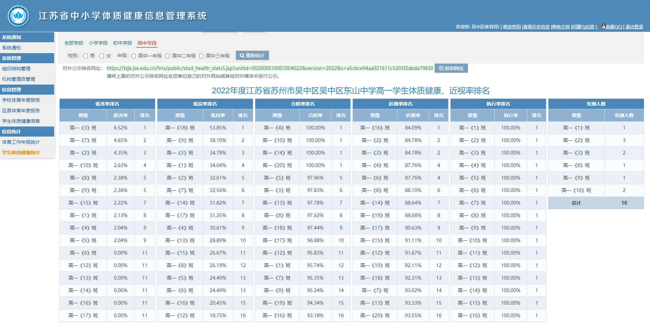Click the 执行率 column header

pyautogui.click(x=511, y=115)
